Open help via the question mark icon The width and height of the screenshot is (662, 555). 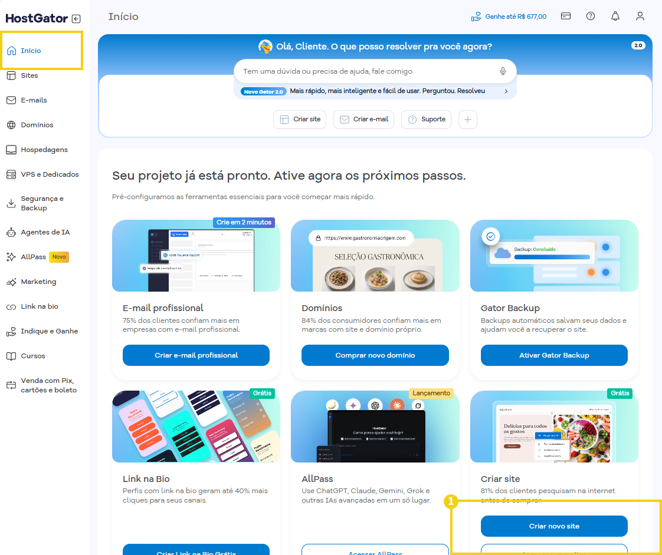coord(591,16)
